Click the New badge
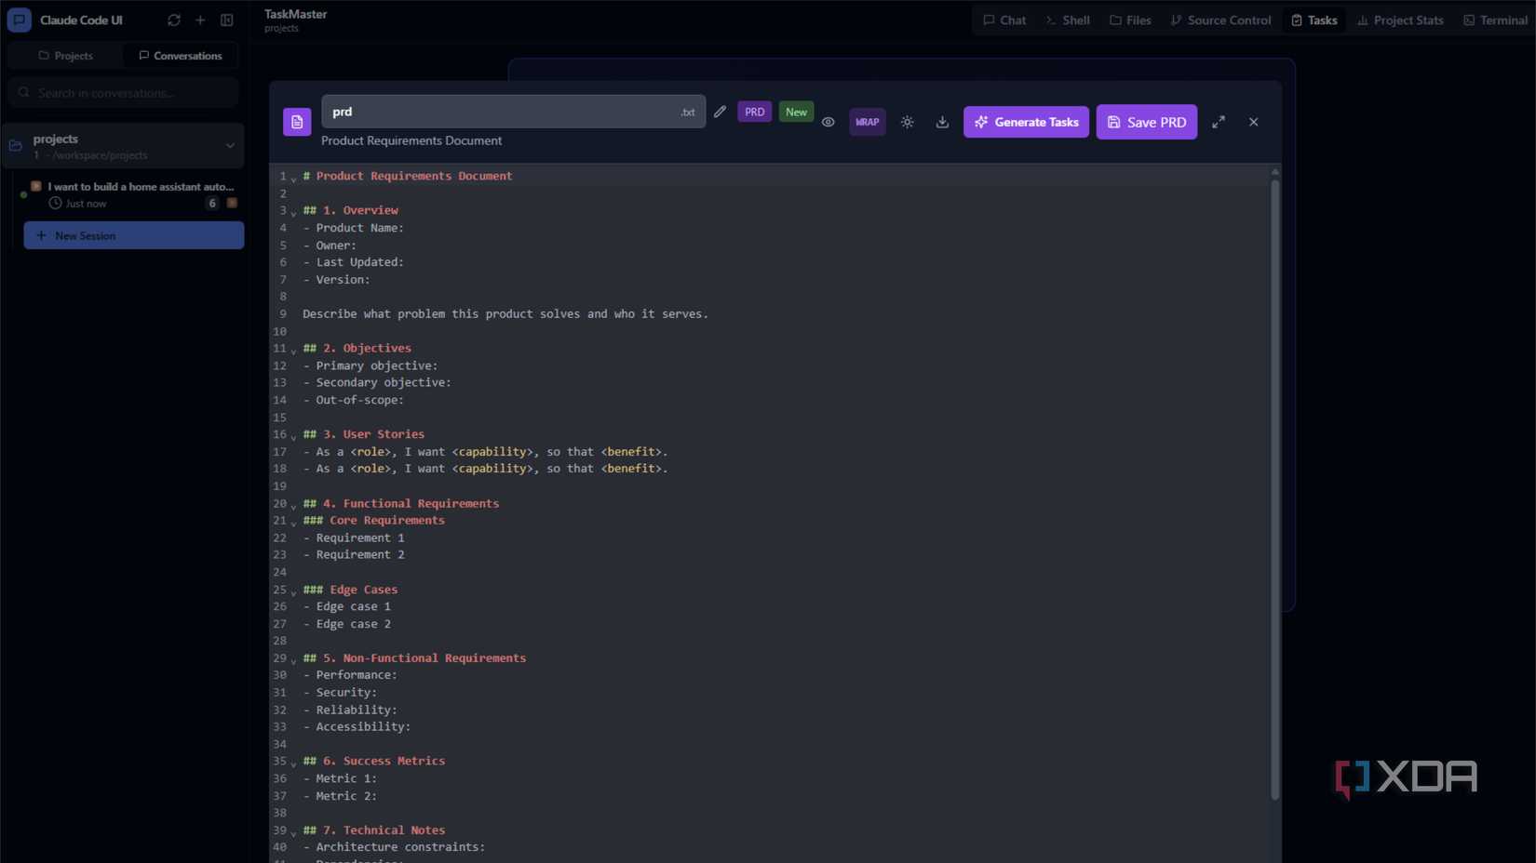 pos(796,112)
